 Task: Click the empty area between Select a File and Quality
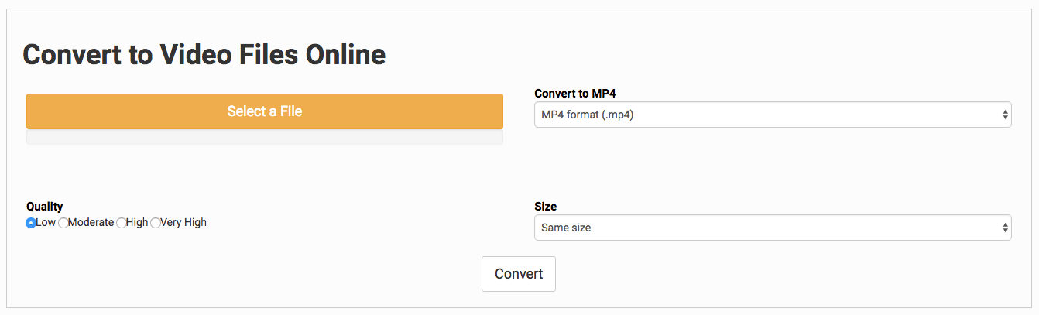coord(264,172)
